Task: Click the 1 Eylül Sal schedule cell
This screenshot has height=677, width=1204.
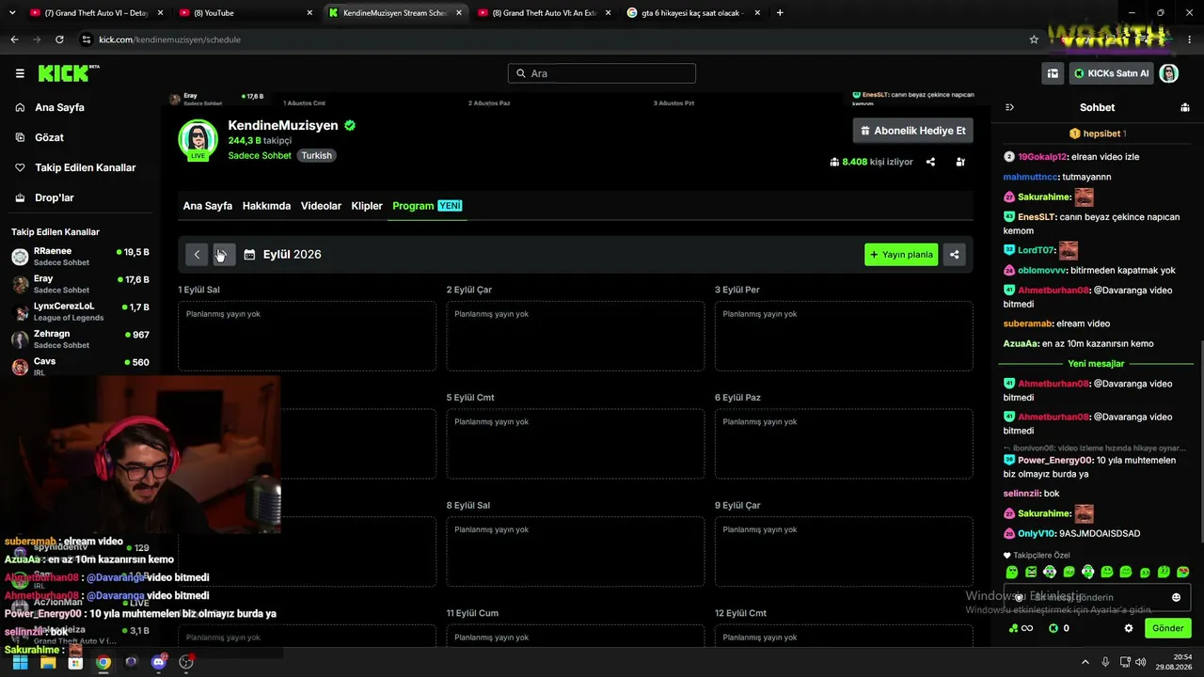Action: 307,336
